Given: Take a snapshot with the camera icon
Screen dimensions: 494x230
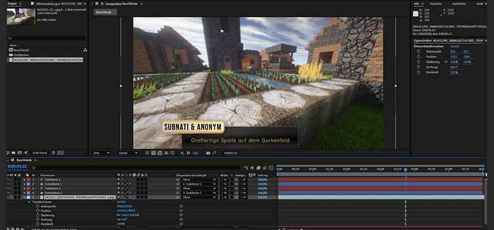Looking at the screenshot, I should 208,153.
